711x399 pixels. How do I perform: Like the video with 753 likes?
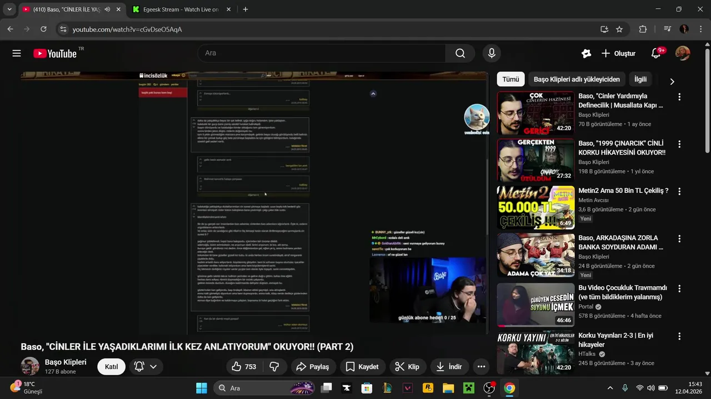point(244,366)
